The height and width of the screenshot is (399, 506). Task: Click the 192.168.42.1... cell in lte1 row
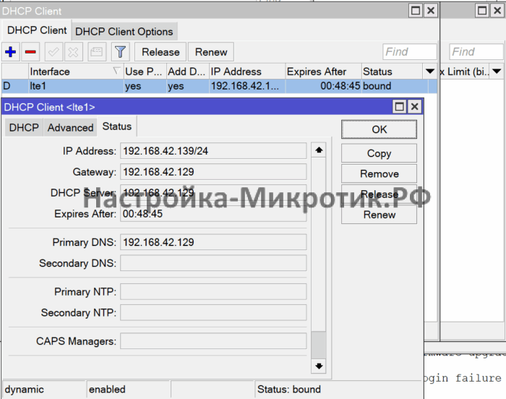[247, 86]
